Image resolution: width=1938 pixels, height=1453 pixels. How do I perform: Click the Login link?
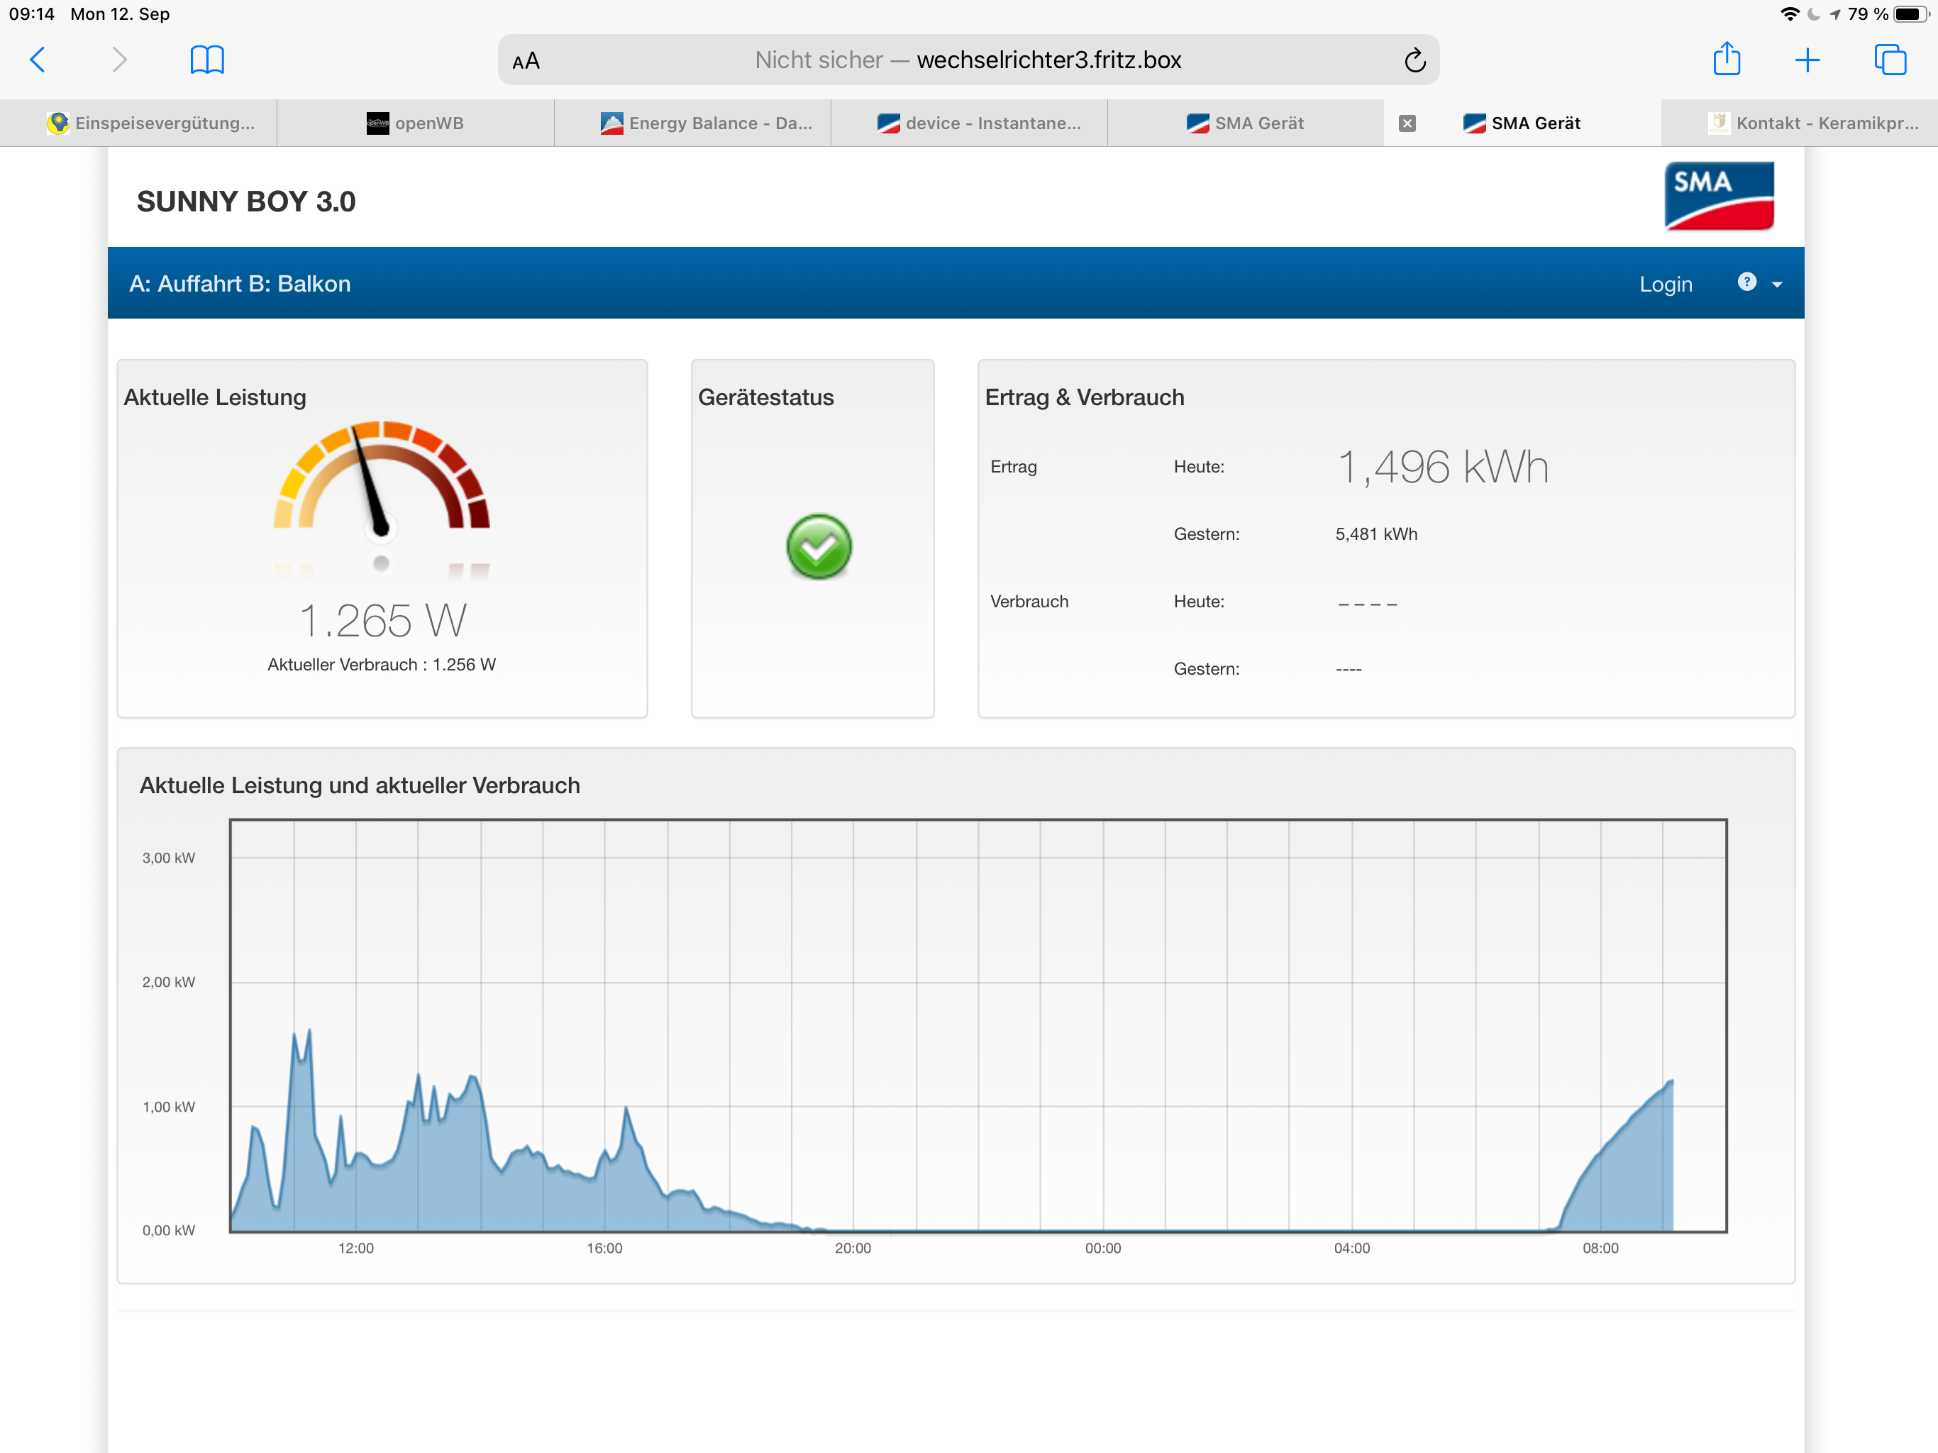1665,284
